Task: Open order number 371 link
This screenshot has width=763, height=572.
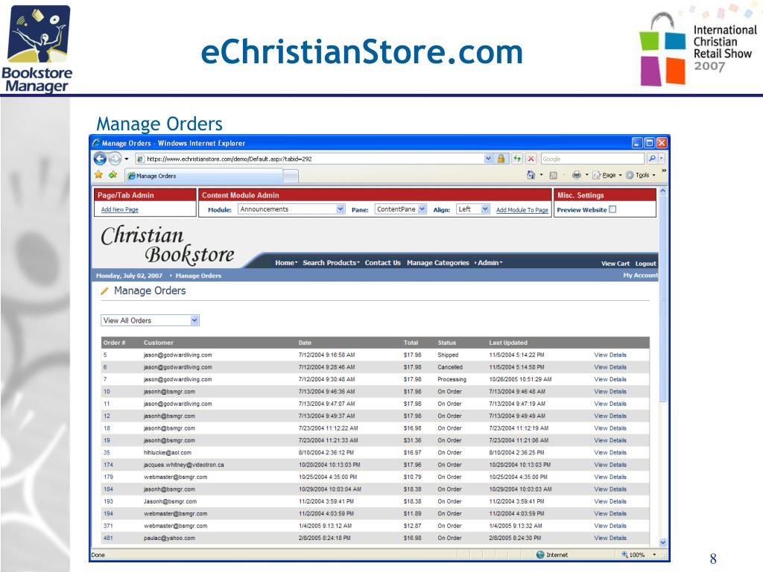Action: coord(108,526)
